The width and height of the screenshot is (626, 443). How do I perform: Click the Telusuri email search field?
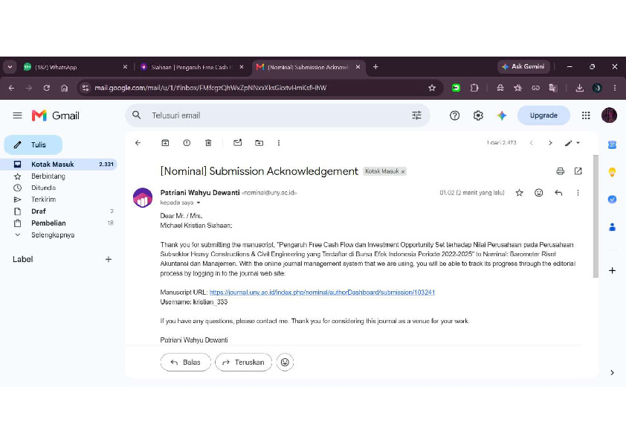click(278, 115)
